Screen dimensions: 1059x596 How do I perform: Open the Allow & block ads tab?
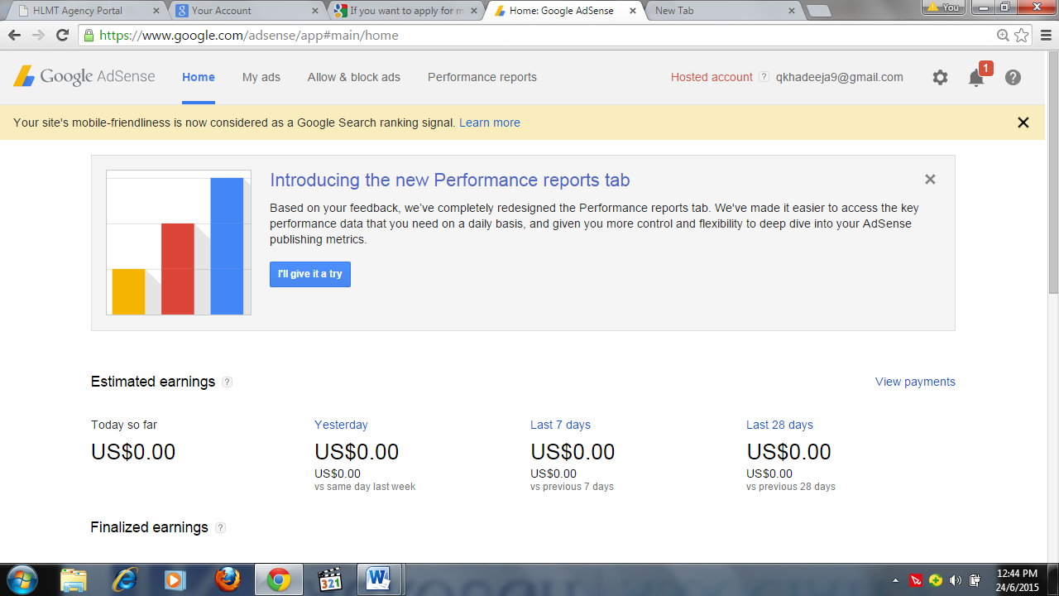tap(354, 77)
